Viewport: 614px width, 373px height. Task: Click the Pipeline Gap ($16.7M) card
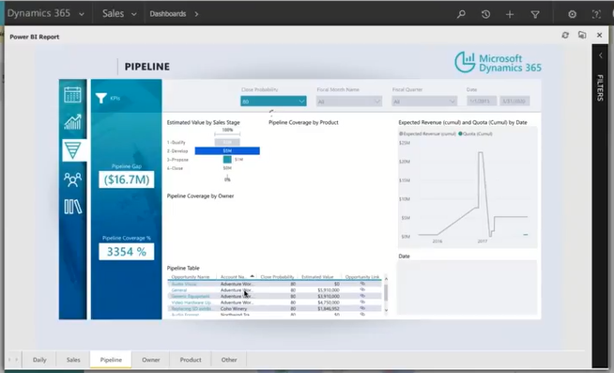tap(126, 179)
